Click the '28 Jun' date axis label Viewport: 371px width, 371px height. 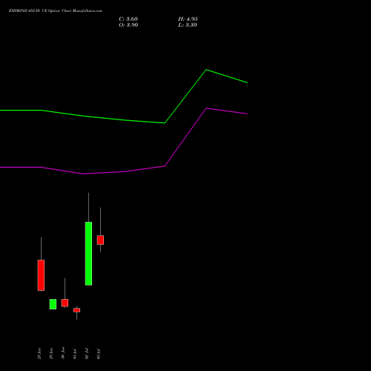(x=39, y=353)
